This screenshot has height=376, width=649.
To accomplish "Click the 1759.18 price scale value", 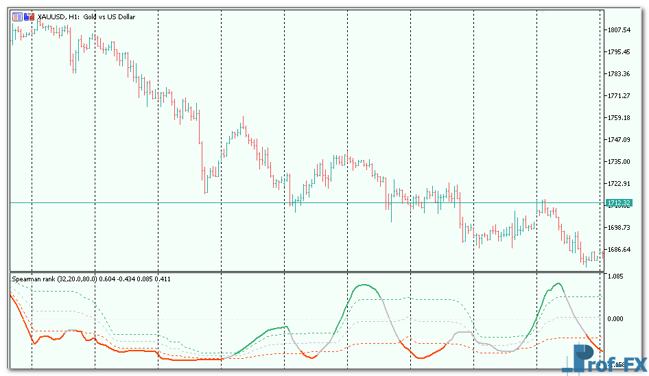I will [619, 118].
